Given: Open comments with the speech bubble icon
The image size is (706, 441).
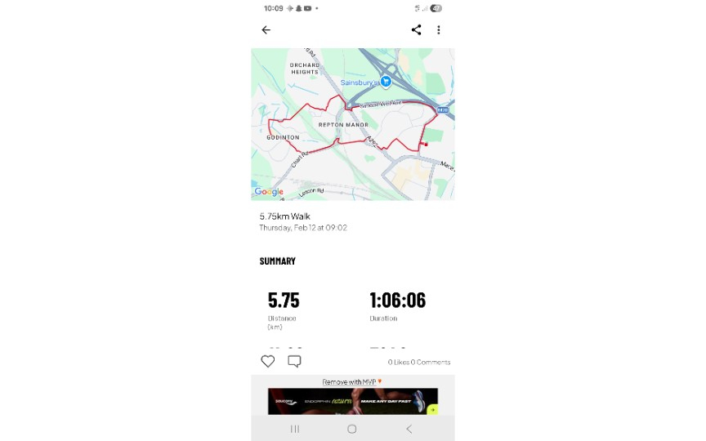Looking at the screenshot, I should pyautogui.click(x=294, y=361).
